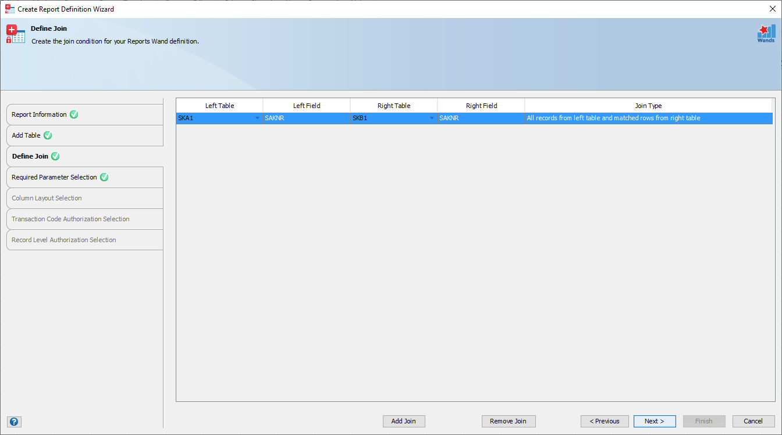The height and width of the screenshot is (435, 782).
Task: Click the green checkmark beside Define Join
Action: (x=55, y=156)
